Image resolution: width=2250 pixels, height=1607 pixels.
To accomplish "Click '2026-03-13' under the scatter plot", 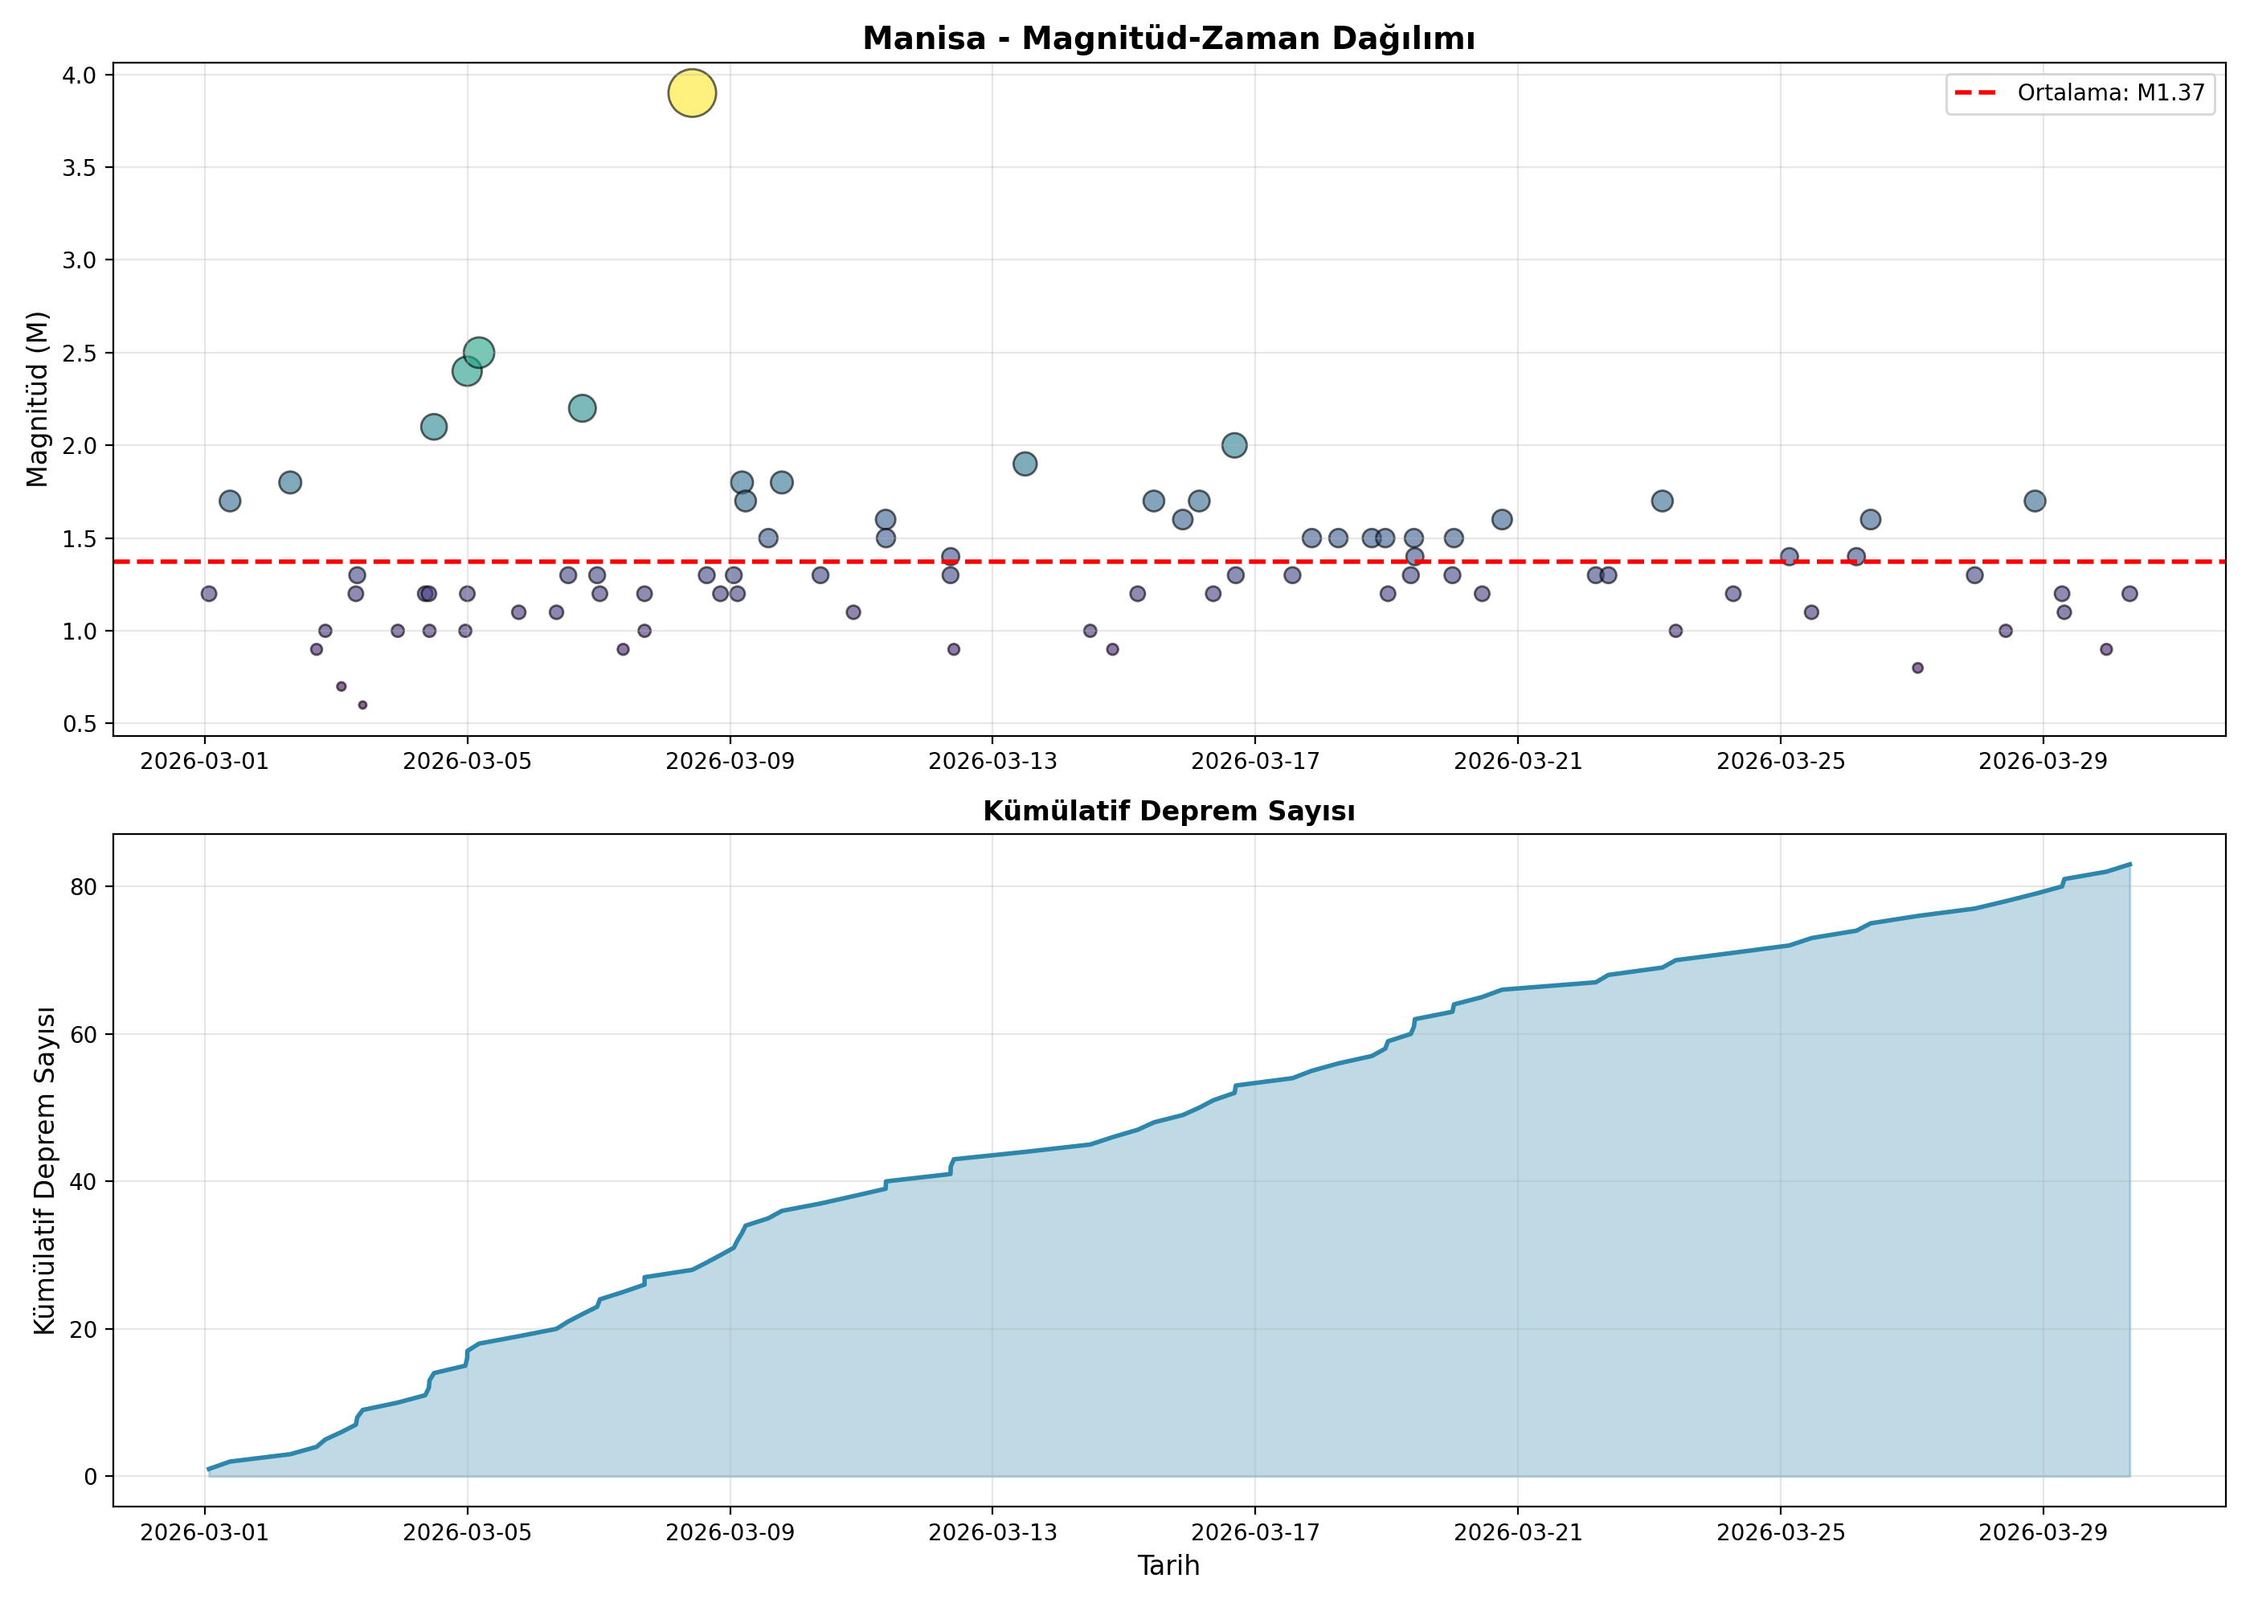I will coord(992,761).
